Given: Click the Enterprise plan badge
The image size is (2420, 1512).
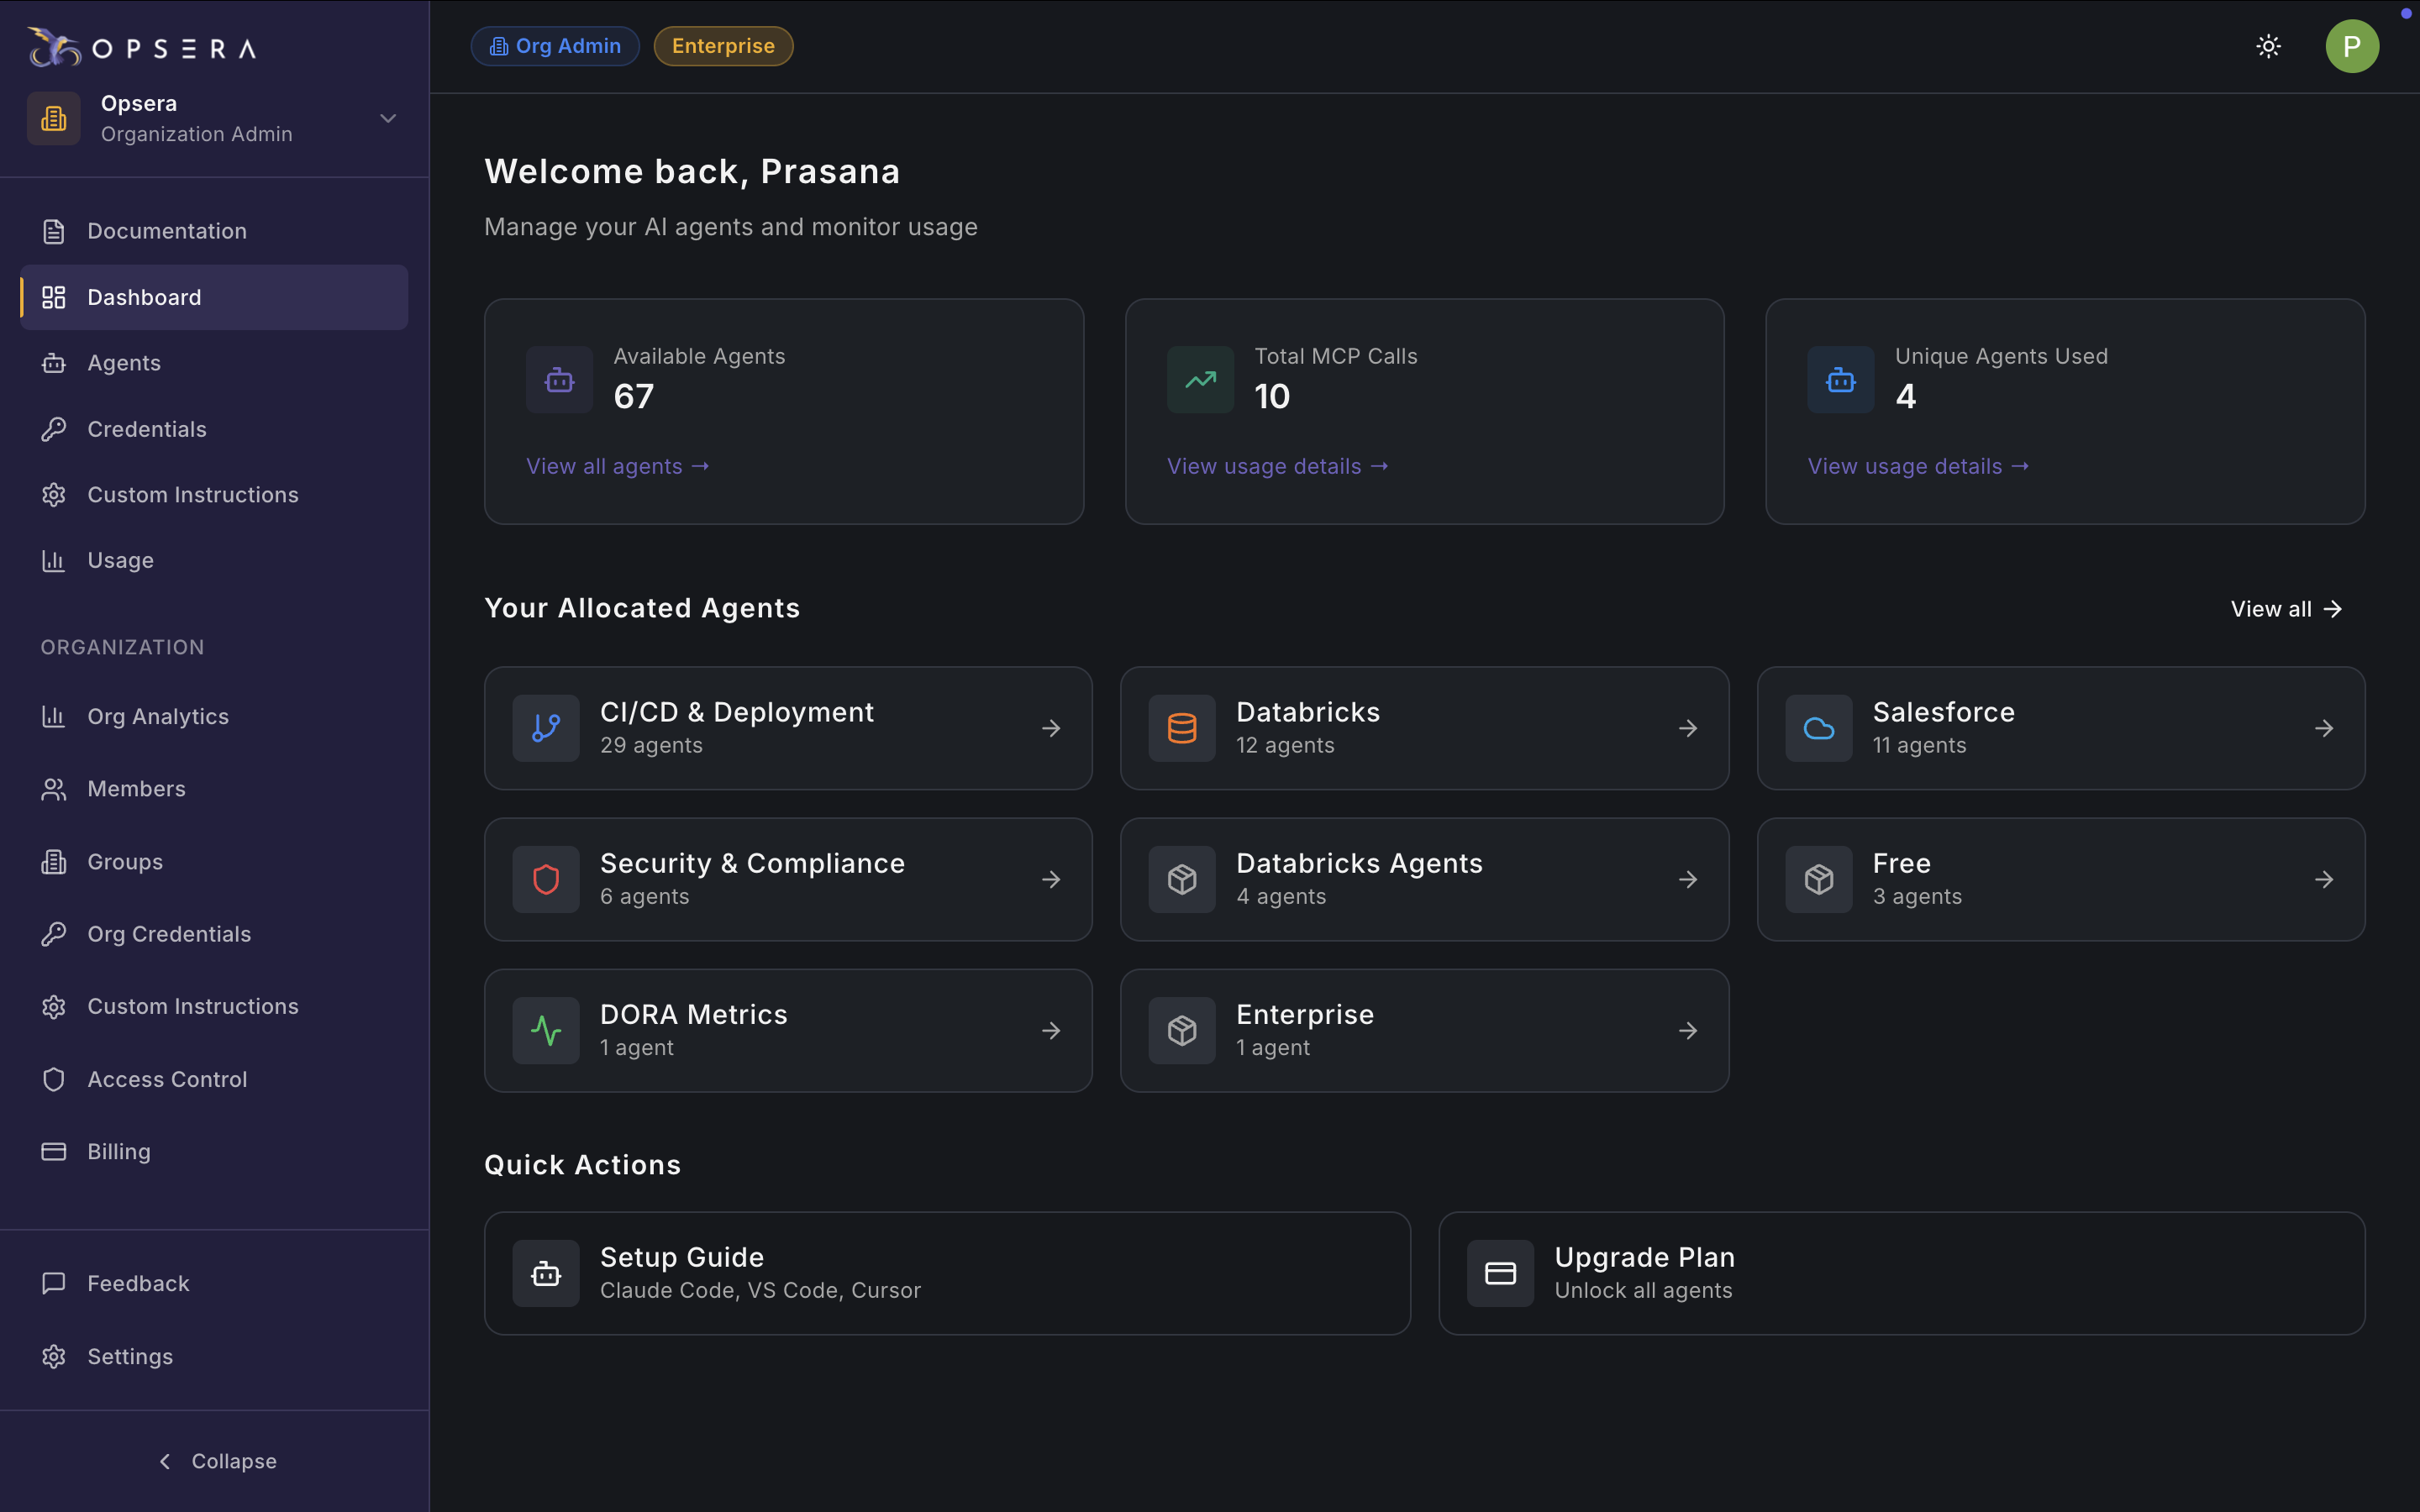Looking at the screenshot, I should 723,46.
